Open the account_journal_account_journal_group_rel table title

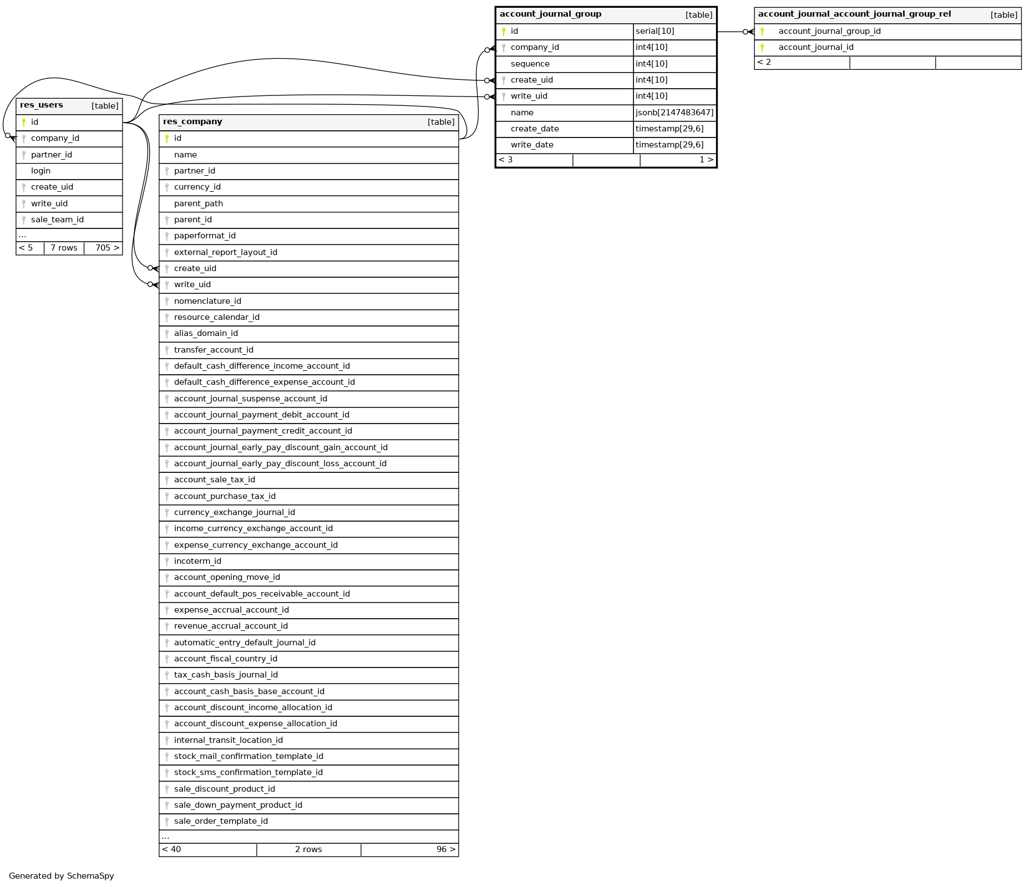tap(854, 14)
